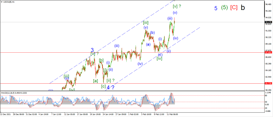Open the dropdown arrow beside USOIL(€),H1
The image size is (273, 117).
[x=2, y=2]
